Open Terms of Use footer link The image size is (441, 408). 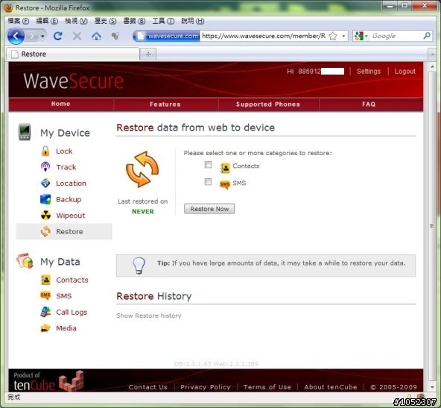click(x=267, y=387)
